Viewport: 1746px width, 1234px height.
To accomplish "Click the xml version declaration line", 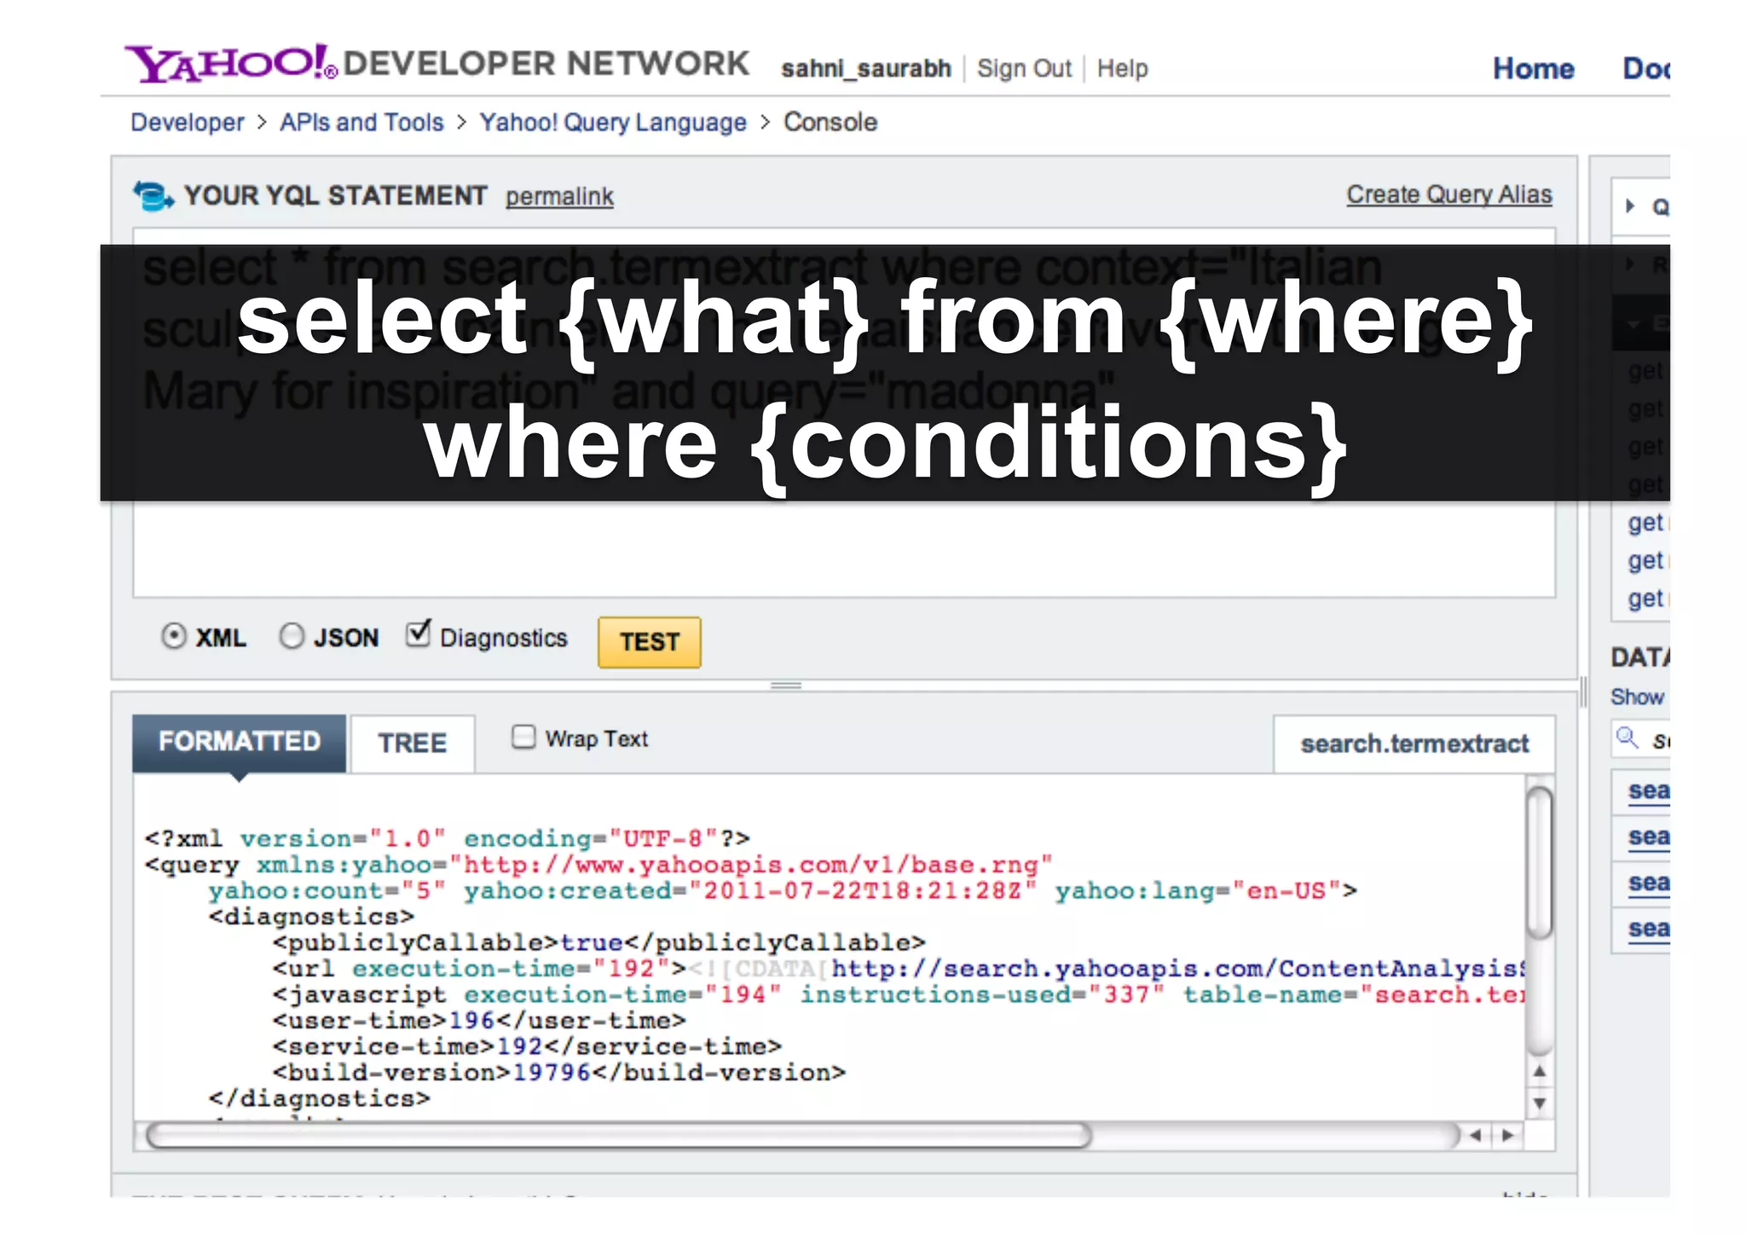I will click(x=448, y=838).
